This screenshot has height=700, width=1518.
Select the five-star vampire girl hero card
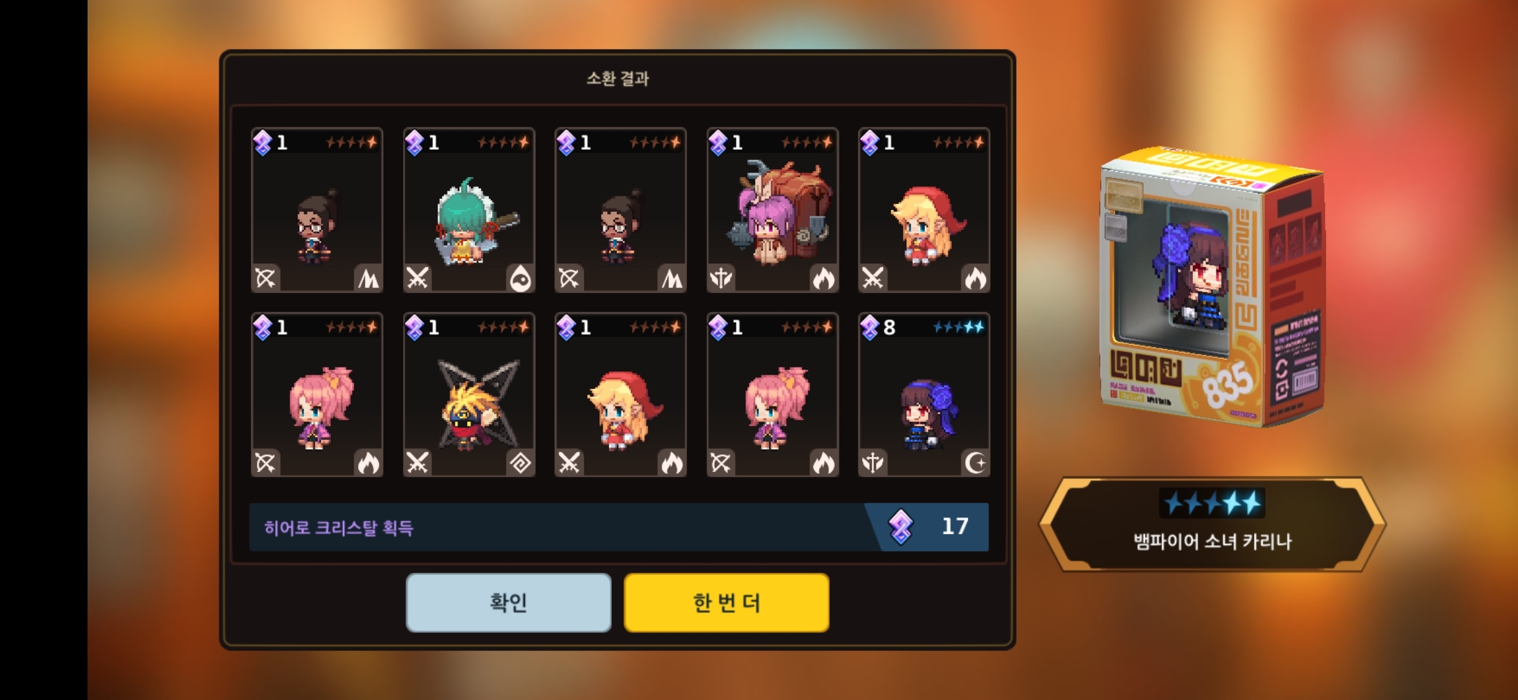(x=924, y=395)
